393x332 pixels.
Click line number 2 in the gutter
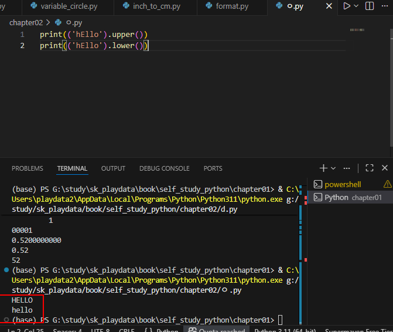[x=22, y=46]
